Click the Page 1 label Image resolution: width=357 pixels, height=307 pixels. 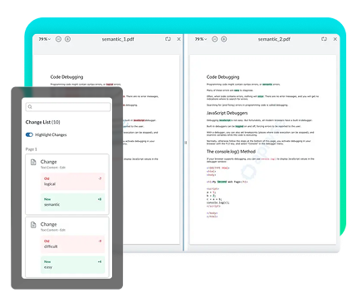(x=32, y=149)
